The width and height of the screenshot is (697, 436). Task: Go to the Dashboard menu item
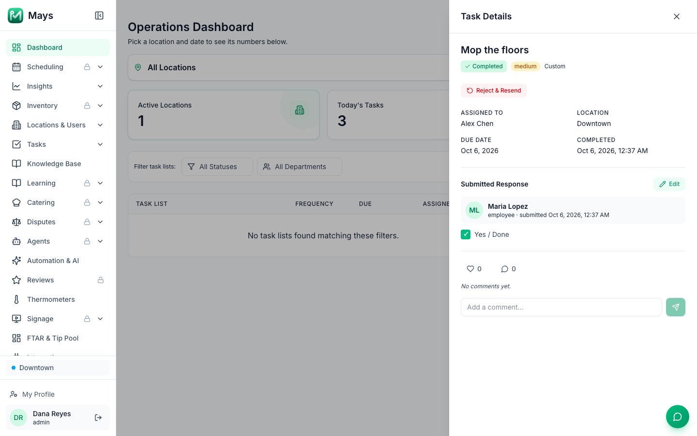click(58, 47)
